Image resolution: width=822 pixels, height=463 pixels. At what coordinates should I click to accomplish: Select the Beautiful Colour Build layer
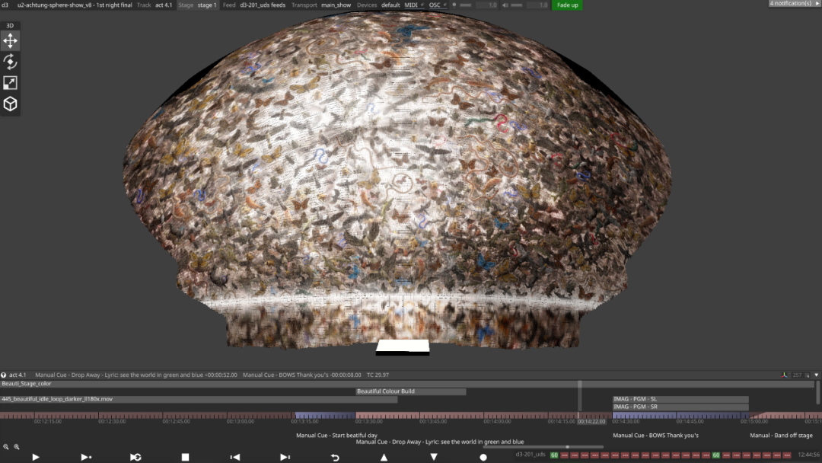coord(410,391)
